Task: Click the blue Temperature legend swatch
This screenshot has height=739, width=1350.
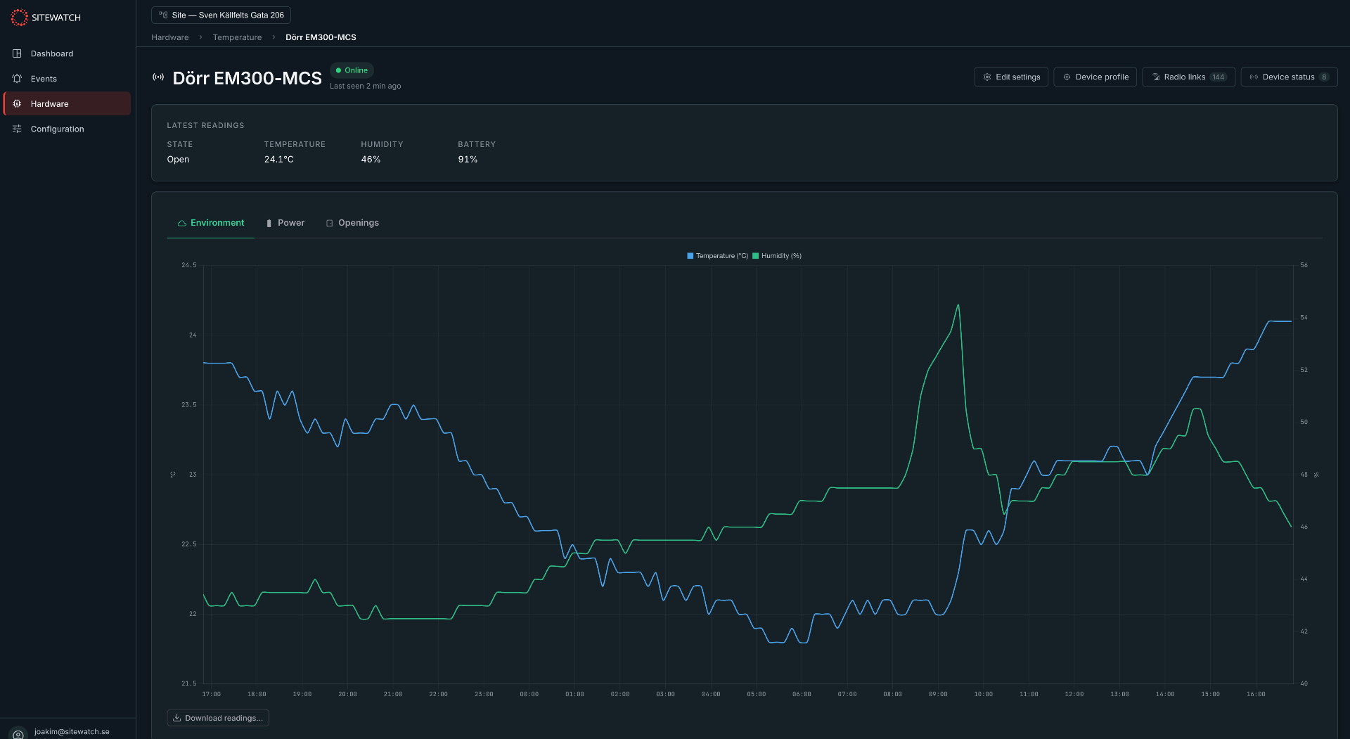Action: (690, 256)
